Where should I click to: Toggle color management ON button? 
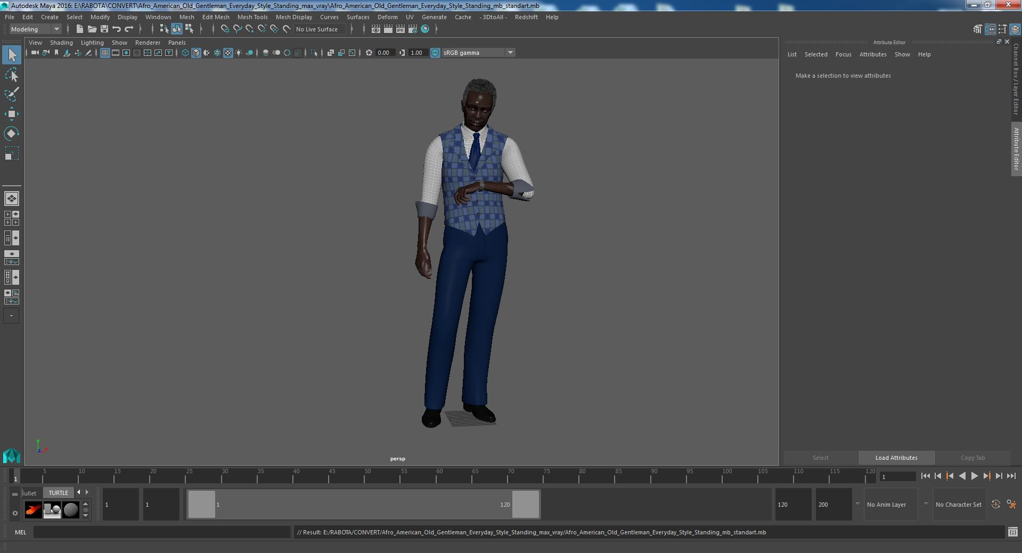pos(435,53)
